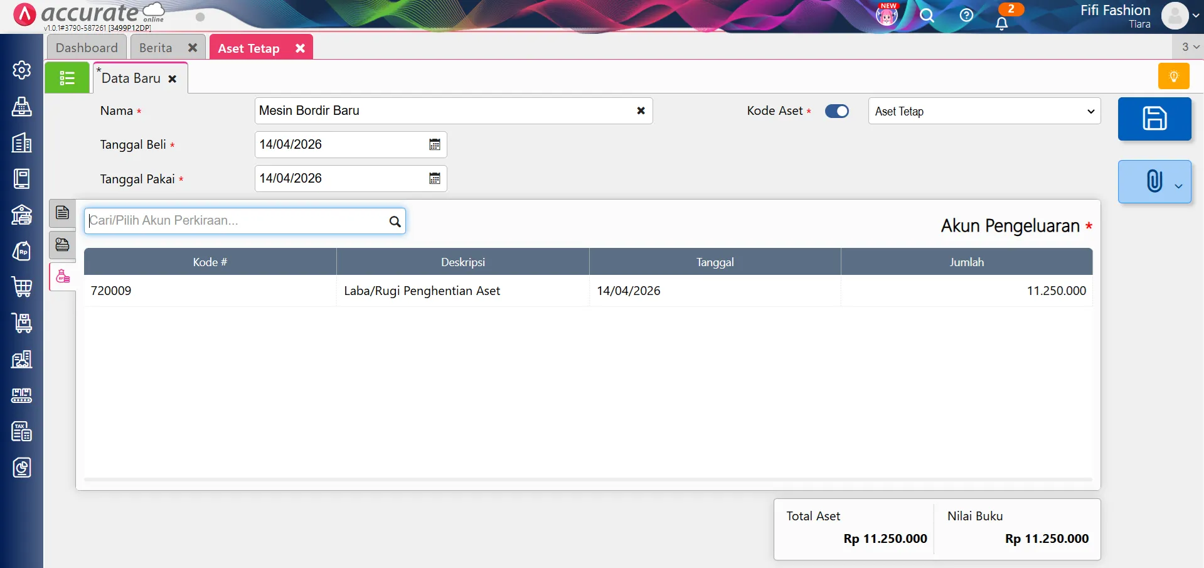This screenshot has height=568, width=1204.
Task: Open the Tax document icon in sidebar
Action: (22, 432)
